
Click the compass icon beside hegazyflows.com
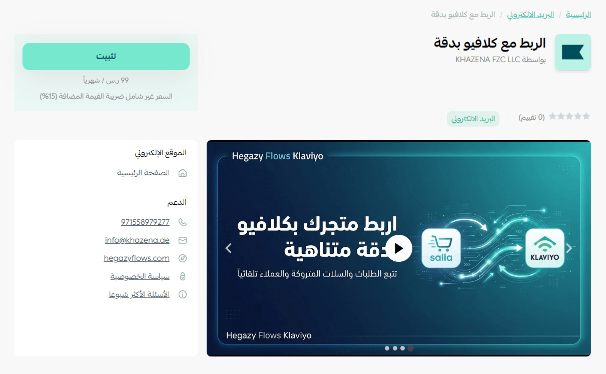[183, 258]
